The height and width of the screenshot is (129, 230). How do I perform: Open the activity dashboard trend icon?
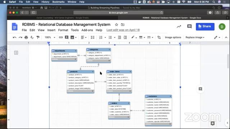pyautogui.click(x=179, y=27)
